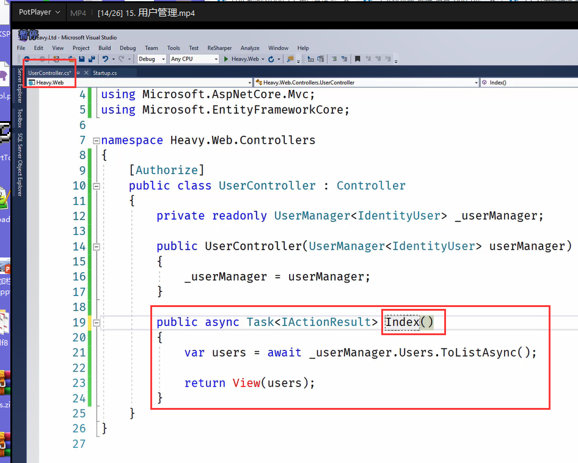Undo the last edit with arrow icon

tap(106, 59)
